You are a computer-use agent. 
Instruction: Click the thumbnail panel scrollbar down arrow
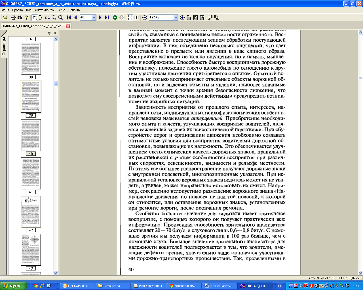click(56, 273)
